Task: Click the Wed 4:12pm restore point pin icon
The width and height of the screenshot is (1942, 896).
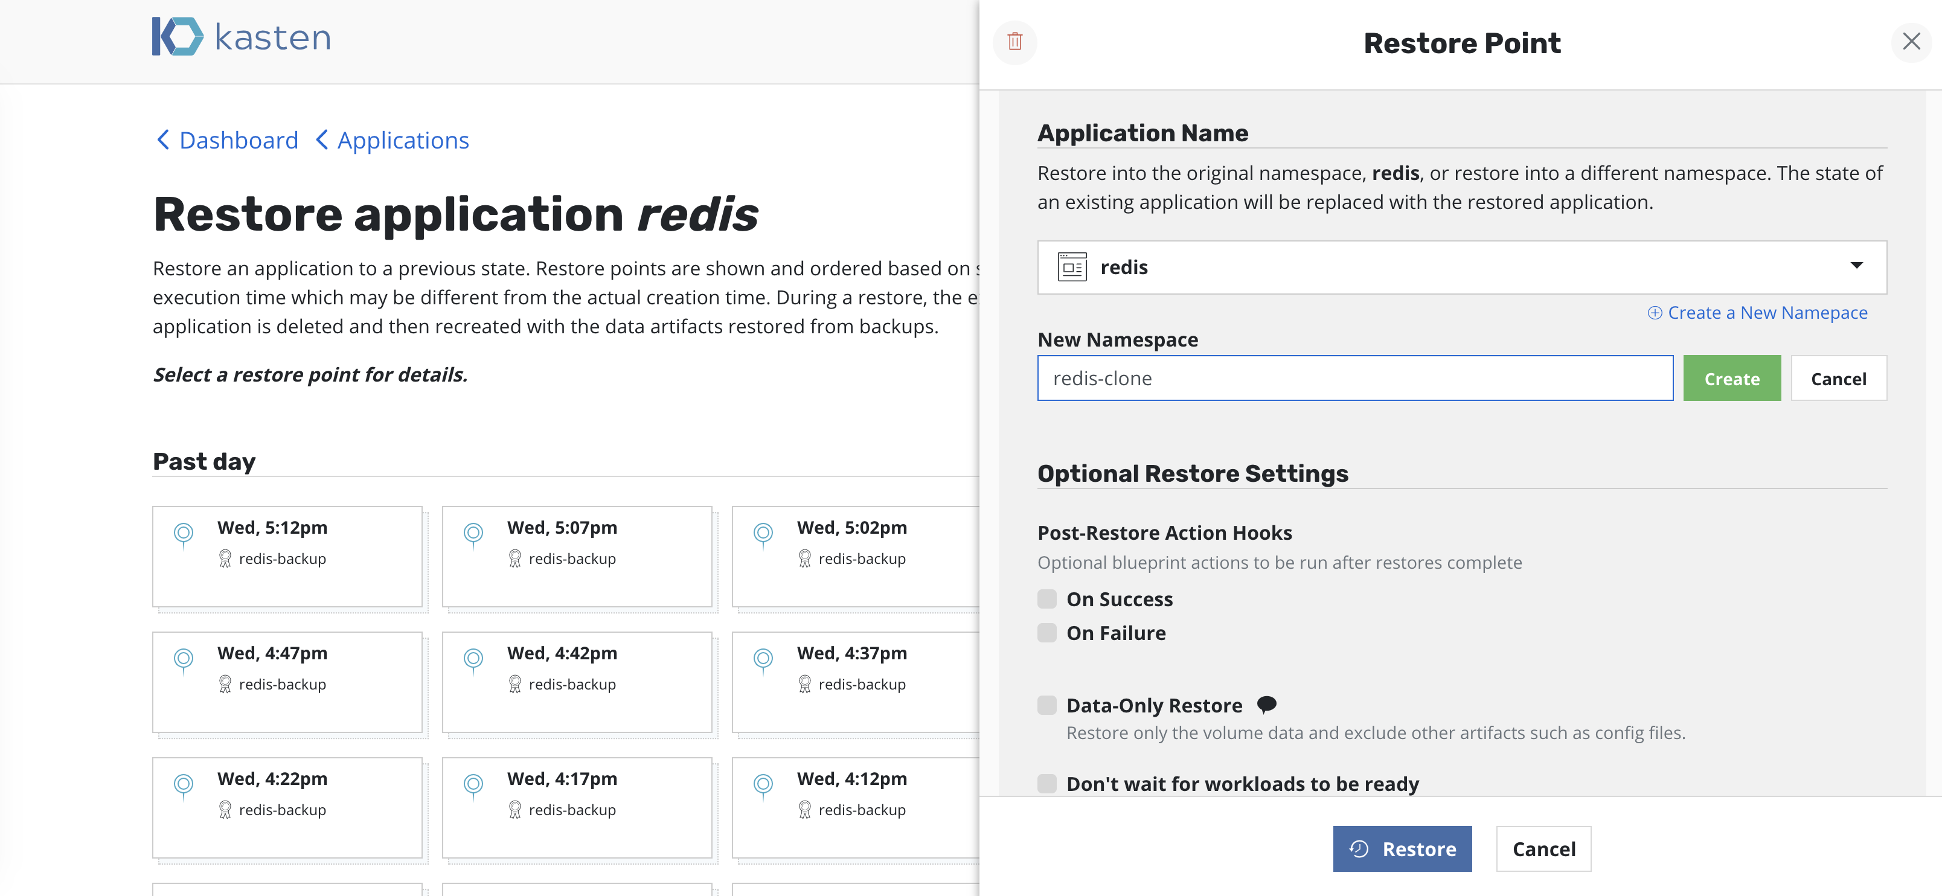Action: (x=763, y=786)
